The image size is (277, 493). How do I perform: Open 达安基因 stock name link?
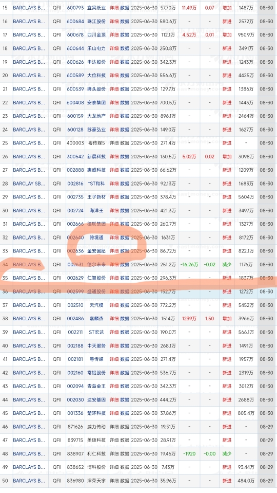pos(96,400)
